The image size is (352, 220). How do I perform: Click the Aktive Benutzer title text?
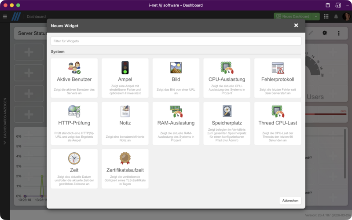[74, 79]
